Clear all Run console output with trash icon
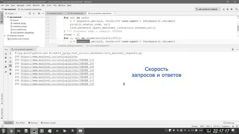The width and height of the screenshot is (239, 134). point(10,74)
